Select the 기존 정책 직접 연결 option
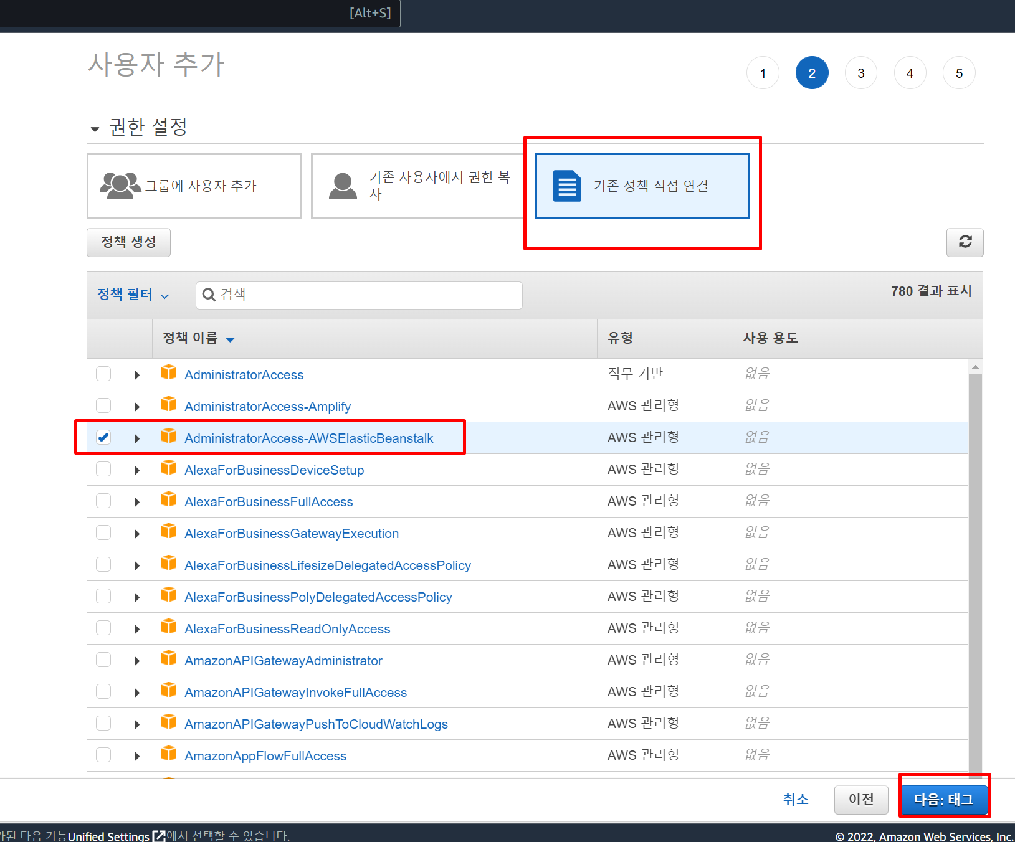The width and height of the screenshot is (1015, 842). 642,186
